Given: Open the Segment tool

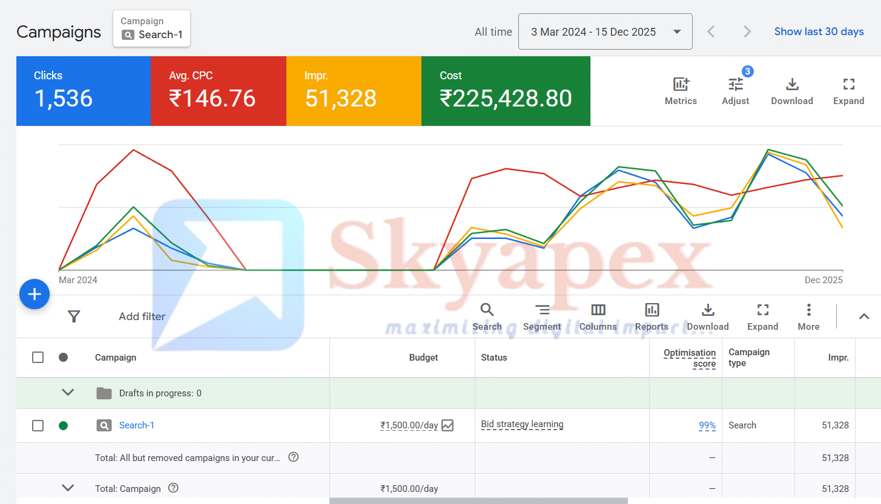Looking at the screenshot, I should (542, 311).
